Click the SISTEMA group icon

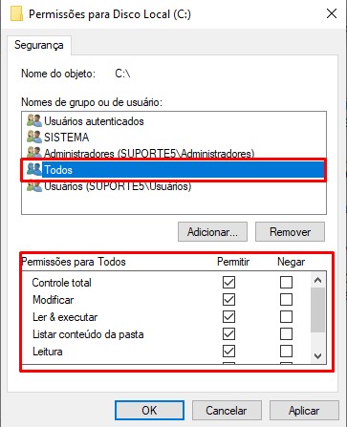point(34,137)
